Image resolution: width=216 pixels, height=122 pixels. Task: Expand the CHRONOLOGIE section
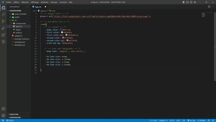pyautogui.click(x=19, y=118)
